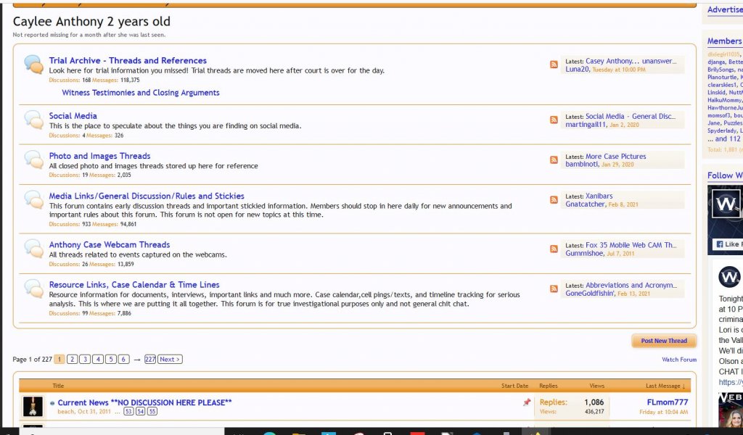Open Witness Testimonies and Closing Arguments link

pyautogui.click(x=141, y=93)
